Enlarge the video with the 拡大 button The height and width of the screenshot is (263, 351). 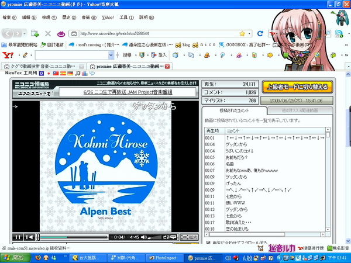(x=189, y=237)
